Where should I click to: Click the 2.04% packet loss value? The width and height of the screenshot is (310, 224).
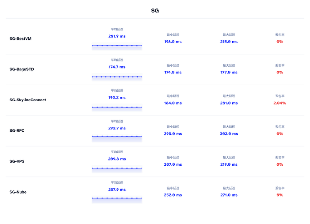click(279, 103)
